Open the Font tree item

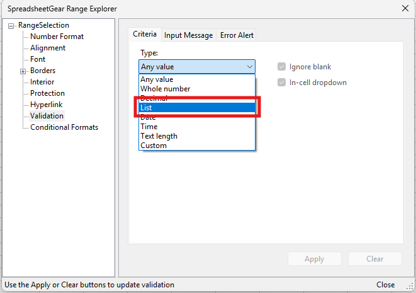(x=38, y=59)
